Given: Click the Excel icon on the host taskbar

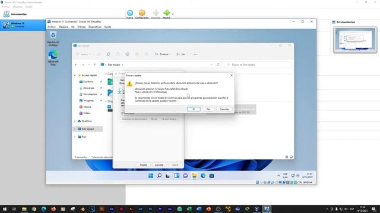Looking at the screenshot, I should tap(189, 209).
